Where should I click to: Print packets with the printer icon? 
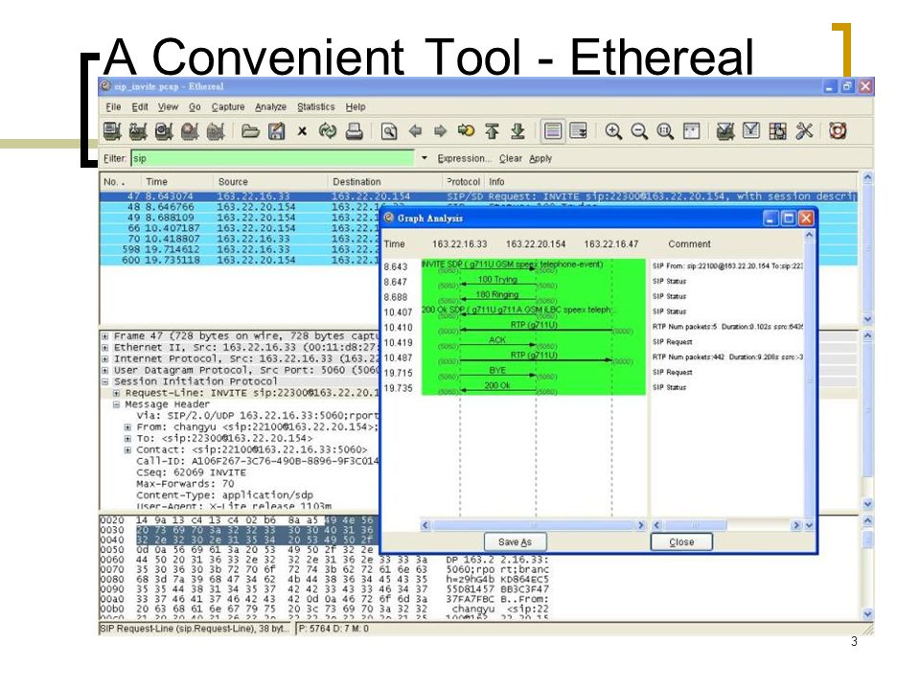tap(354, 131)
